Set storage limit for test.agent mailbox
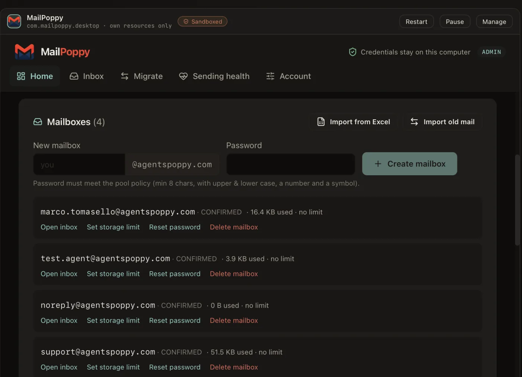Screen dimensions: 522x377 (x=113, y=274)
